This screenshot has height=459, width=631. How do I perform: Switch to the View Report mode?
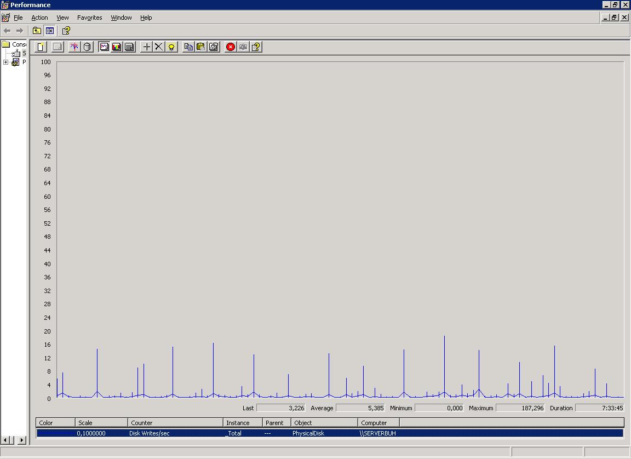[129, 47]
